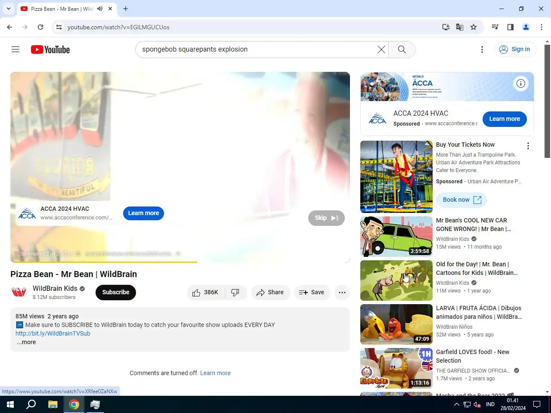Open Chrome media control icon
The width and height of the screenshot is (551, 413).
pyautogui.click(x=495, y=27)
